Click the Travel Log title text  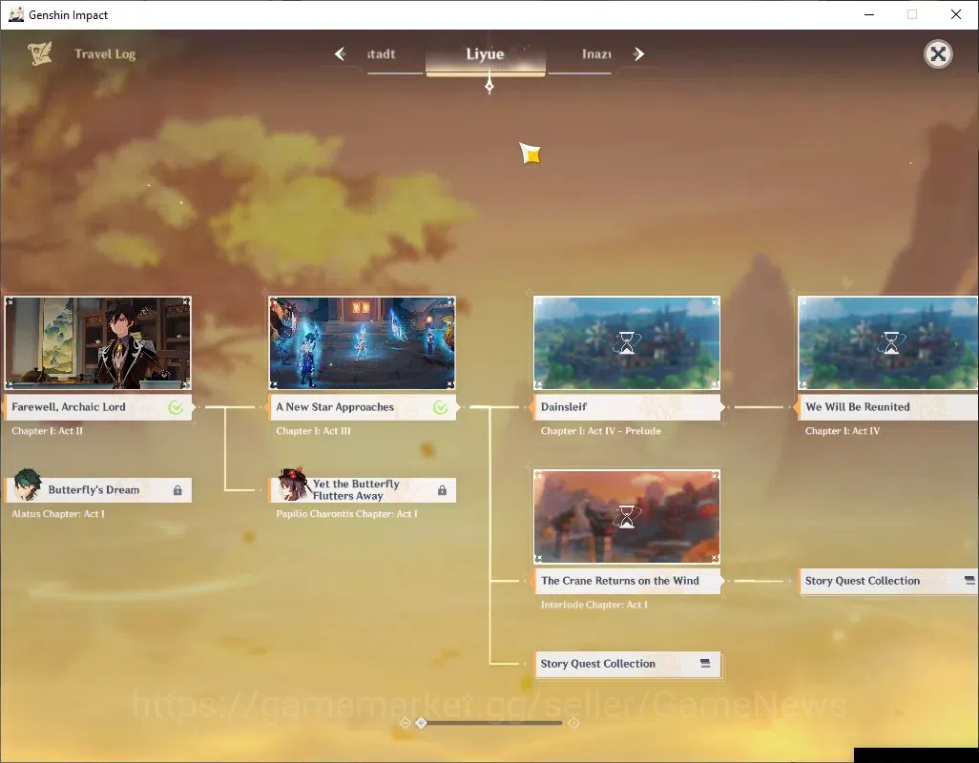click(x=105, y=54)
